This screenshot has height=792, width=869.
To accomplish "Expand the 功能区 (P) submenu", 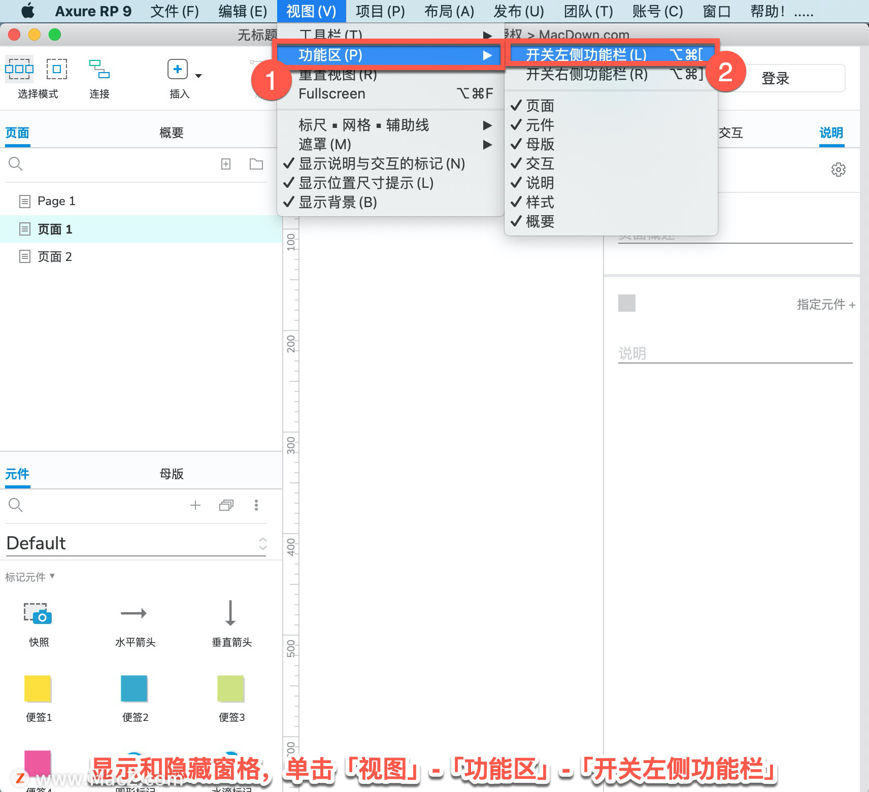I will pyautogui.click(x=390, y=55).
